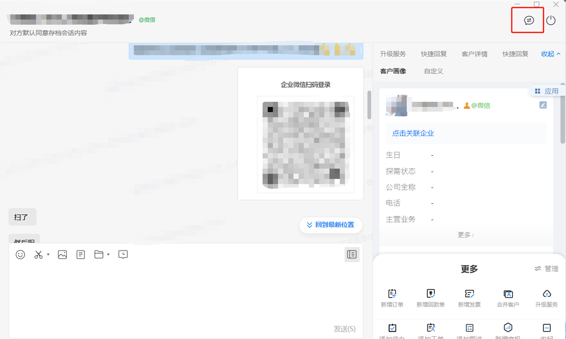566x339 pixels.
Task: Select the scissors screenshot tool
Action: pos(38,254)
